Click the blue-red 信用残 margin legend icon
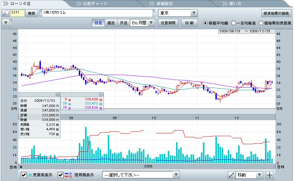Image resolution: width=295 pixels, height=181 pixels. click(x=69, y=175)
